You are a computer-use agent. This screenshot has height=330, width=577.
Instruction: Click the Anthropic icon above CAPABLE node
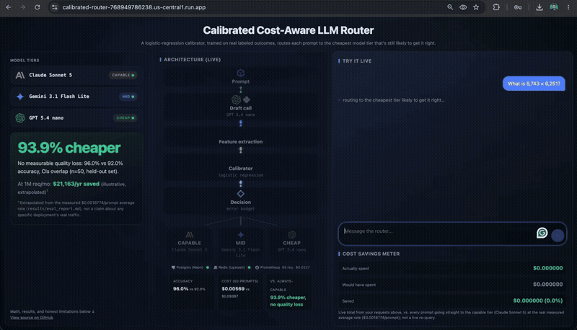[x=190, y=235]
